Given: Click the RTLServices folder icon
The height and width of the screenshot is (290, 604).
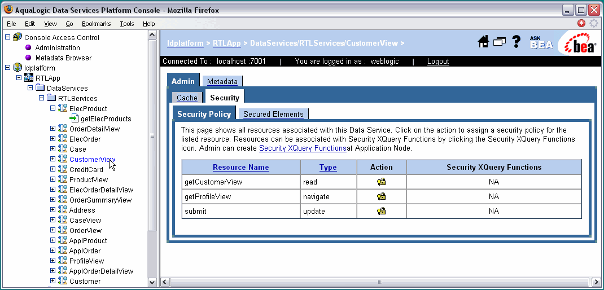Looking at the screenshot, I should coord(51,98).
